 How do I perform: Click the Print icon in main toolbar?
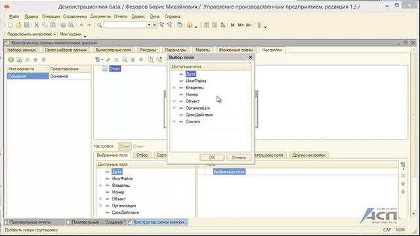(x=63, y=25)
